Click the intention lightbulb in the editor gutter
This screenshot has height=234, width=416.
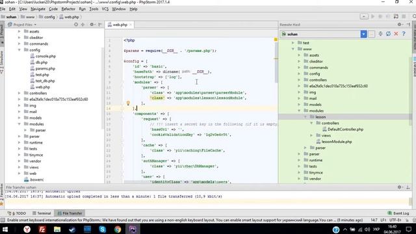tap(128, 103)
